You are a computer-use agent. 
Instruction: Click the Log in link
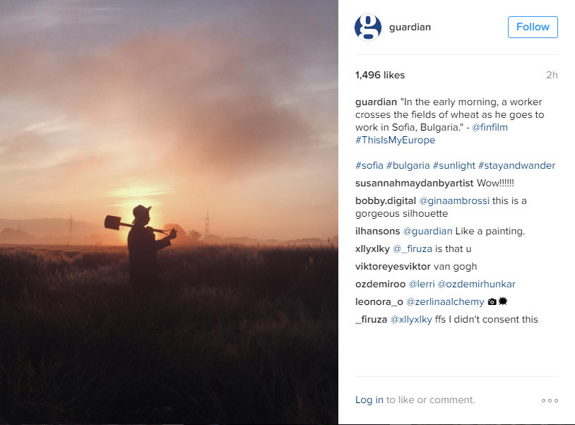tap(369, 400)
